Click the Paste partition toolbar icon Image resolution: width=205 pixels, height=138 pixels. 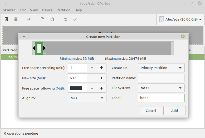(52, 19)
